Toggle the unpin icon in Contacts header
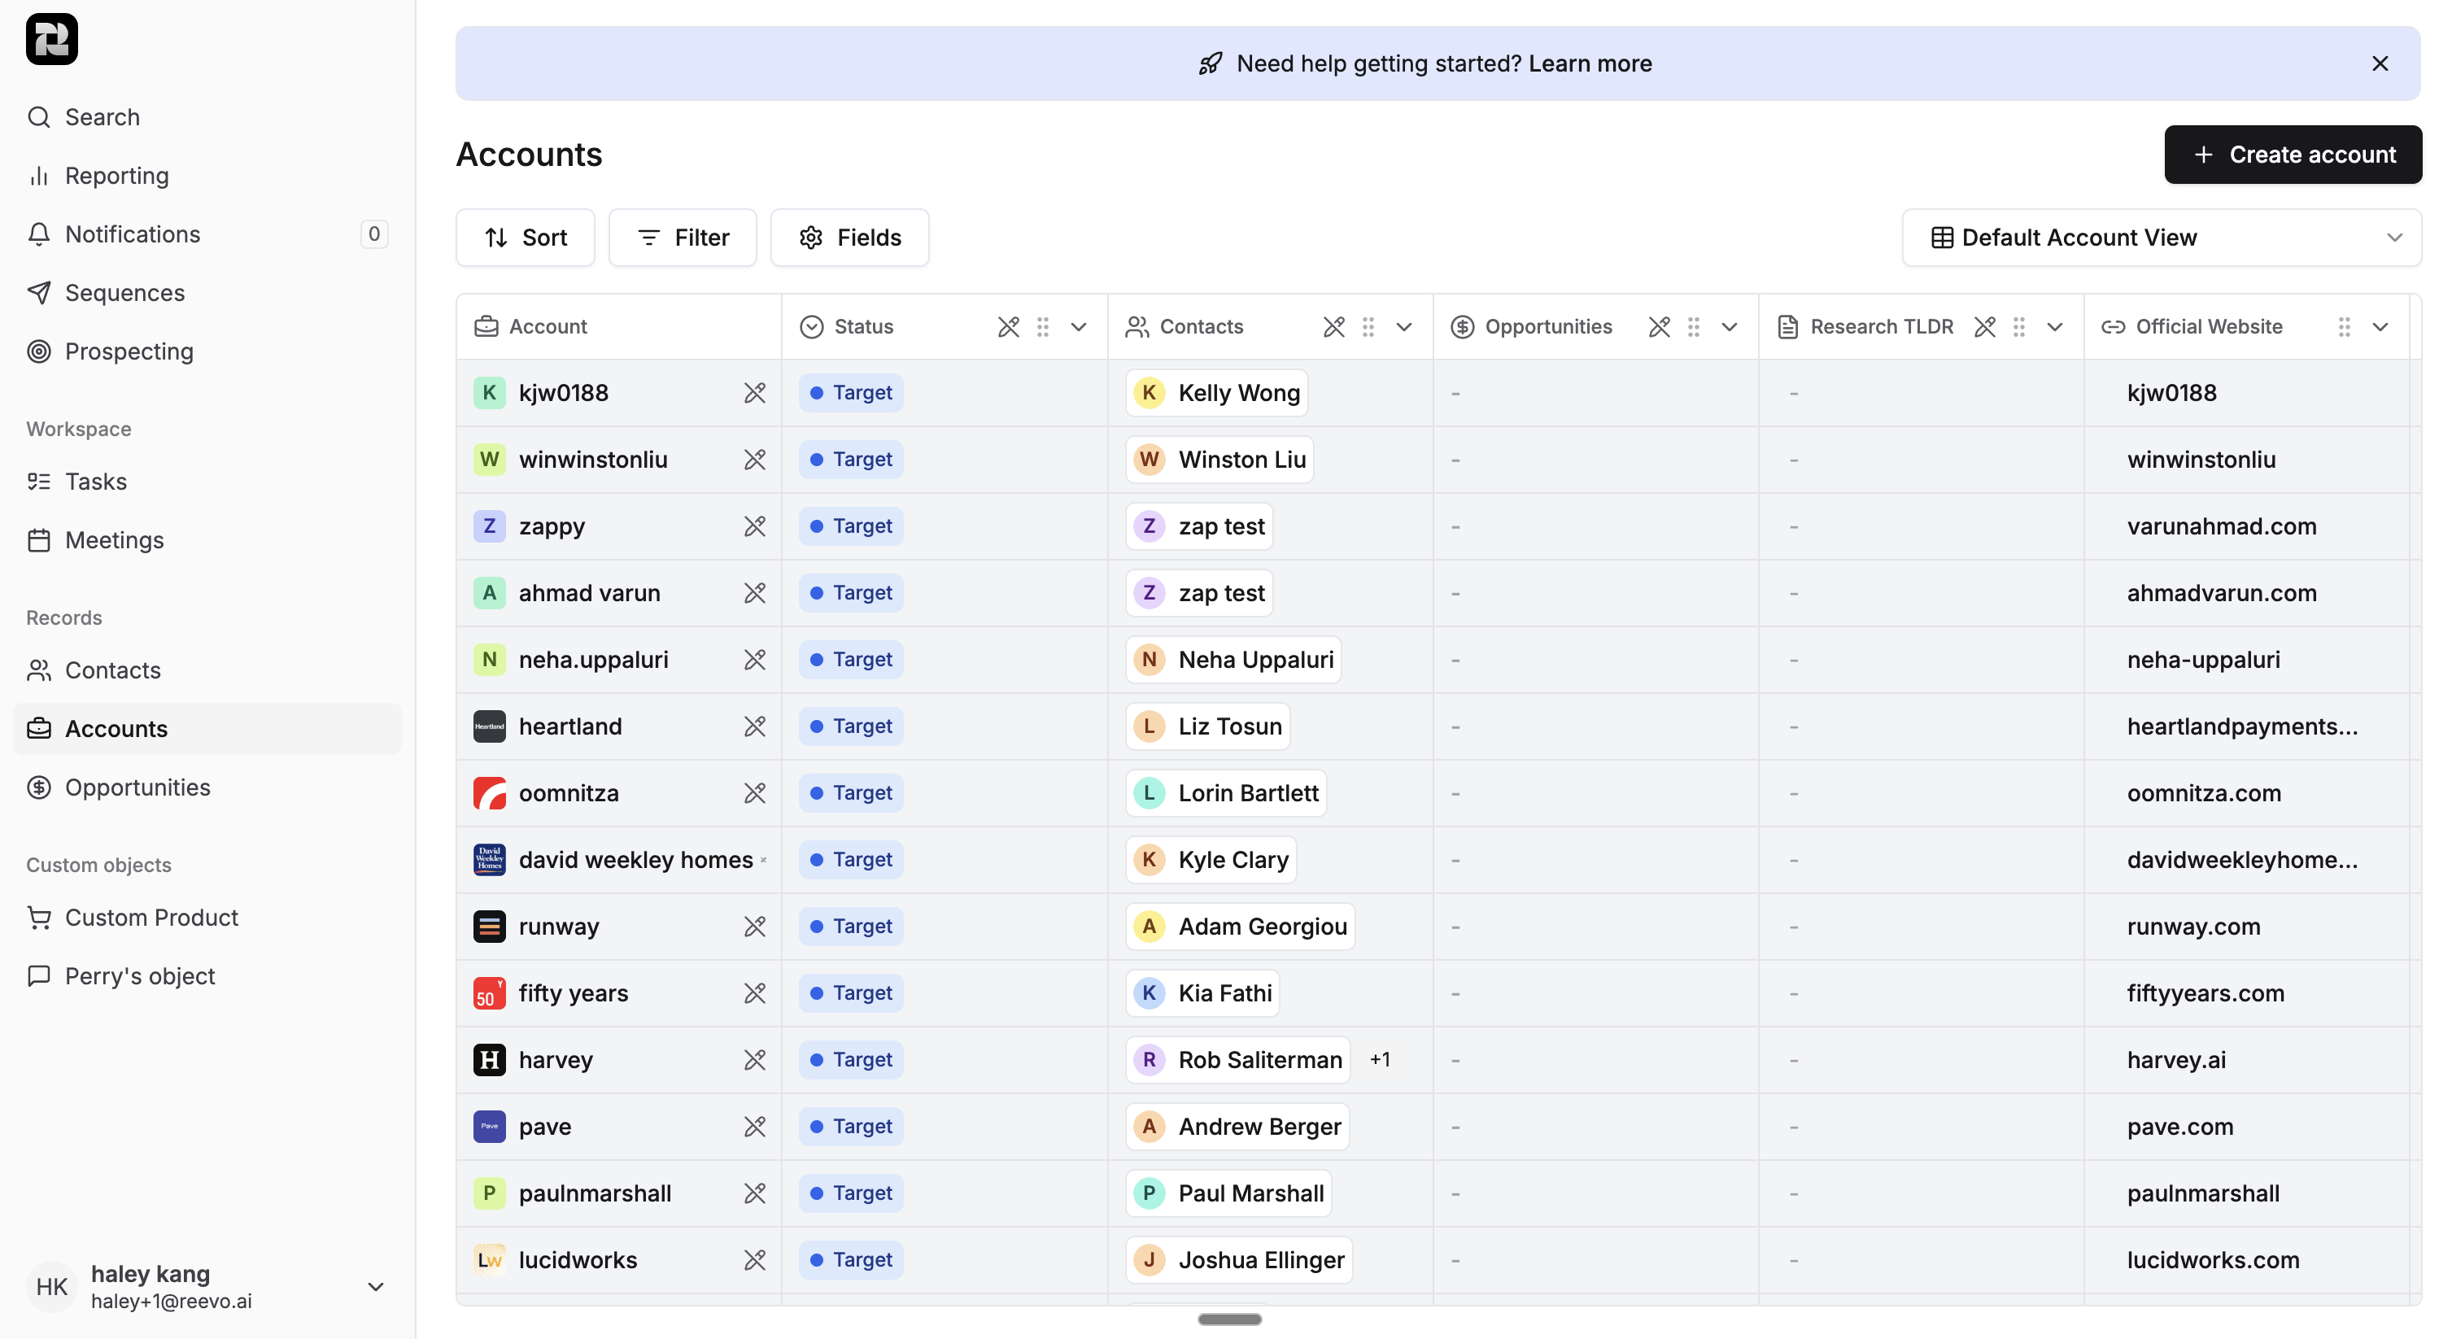The height and width of the screenshot is (1339, 2452). (x=1333, y=326)
